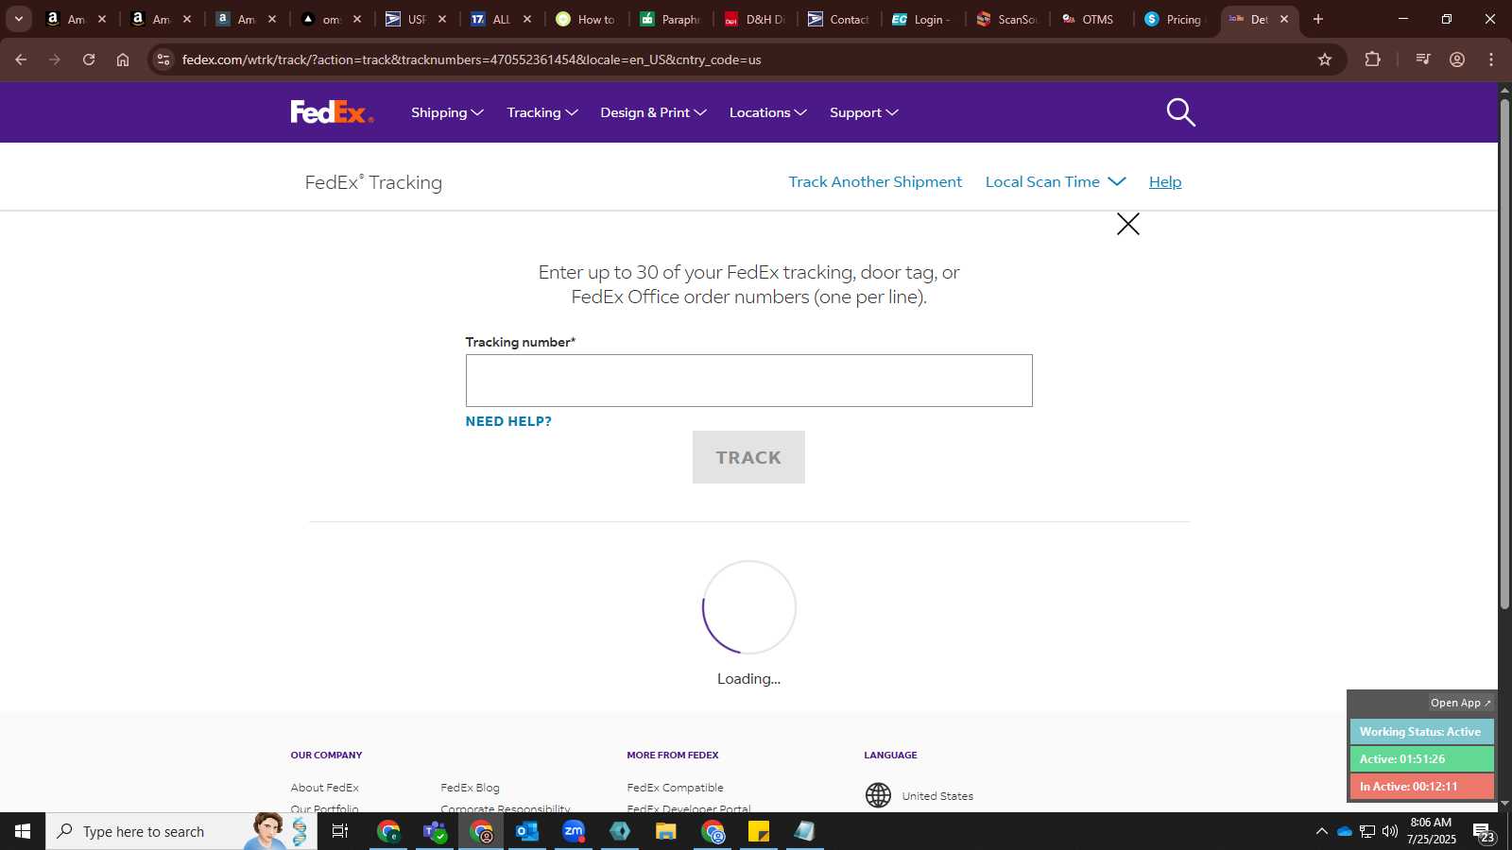
Task: Click the FedEx logo in the header
Action: coord(332,112)
